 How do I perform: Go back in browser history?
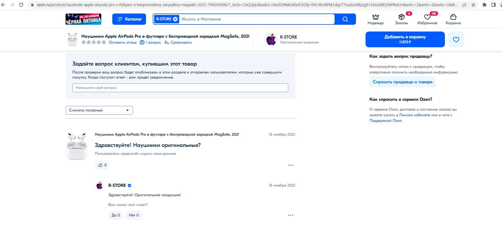(3, 5)
